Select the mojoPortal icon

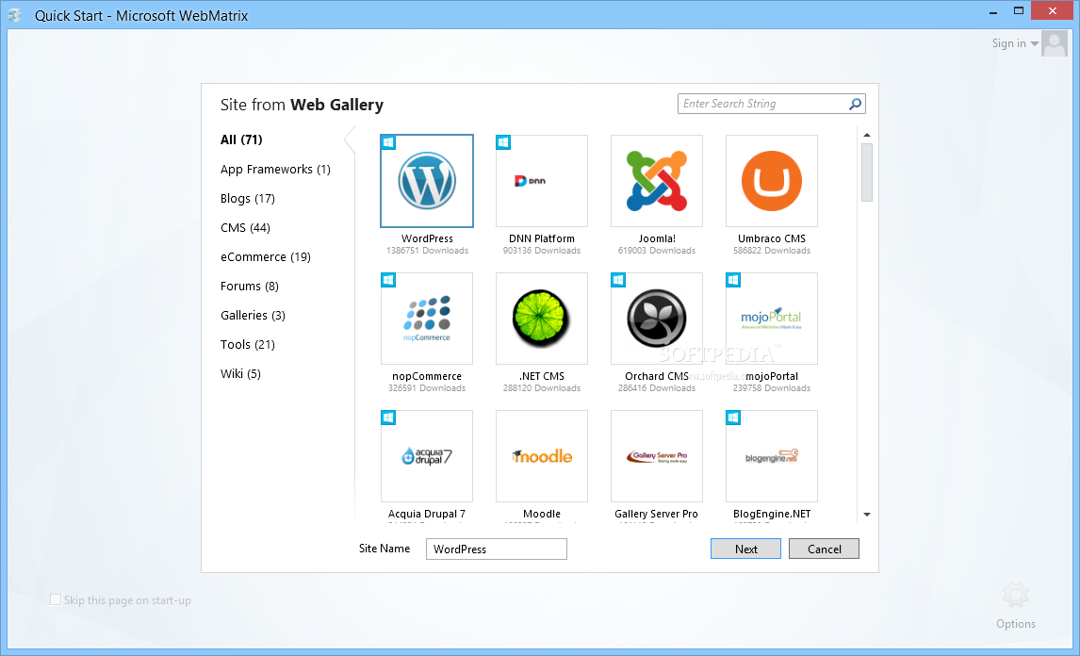pos(772,319)
